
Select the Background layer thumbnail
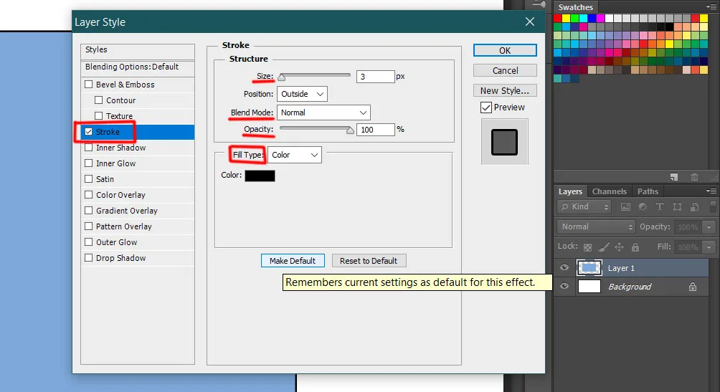(589, 287)
